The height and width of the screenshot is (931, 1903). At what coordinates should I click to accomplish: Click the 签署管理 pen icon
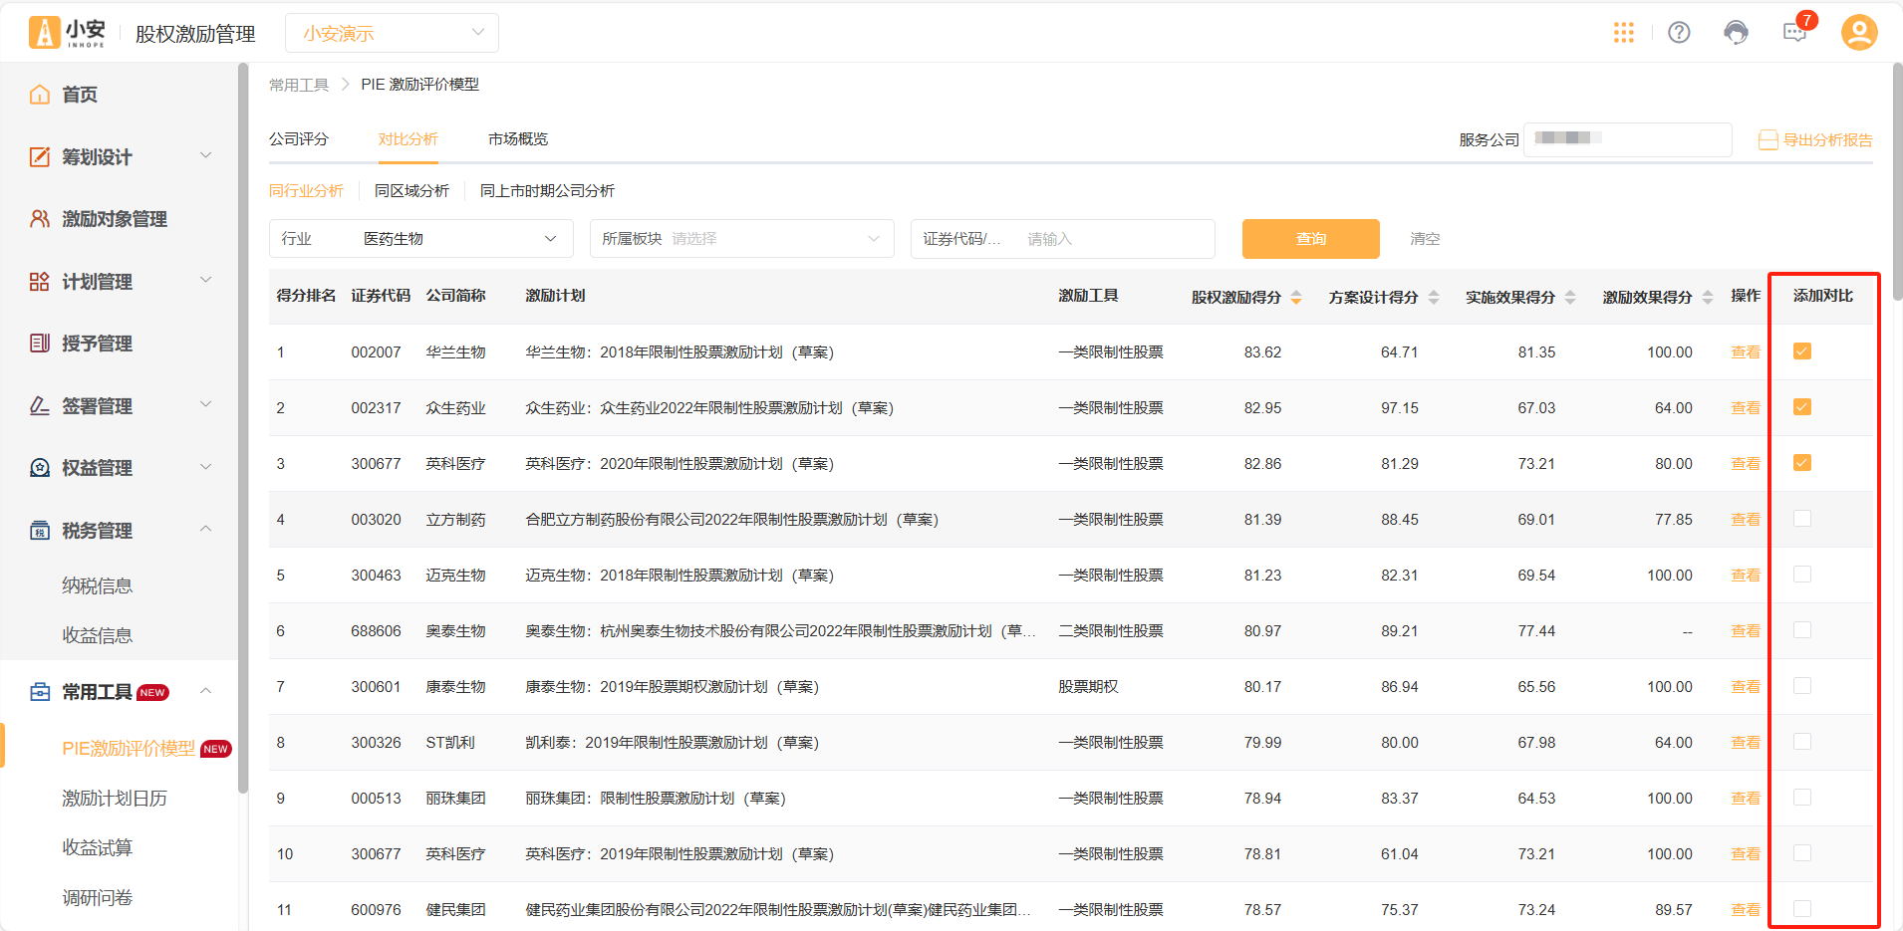coord(40,406)
